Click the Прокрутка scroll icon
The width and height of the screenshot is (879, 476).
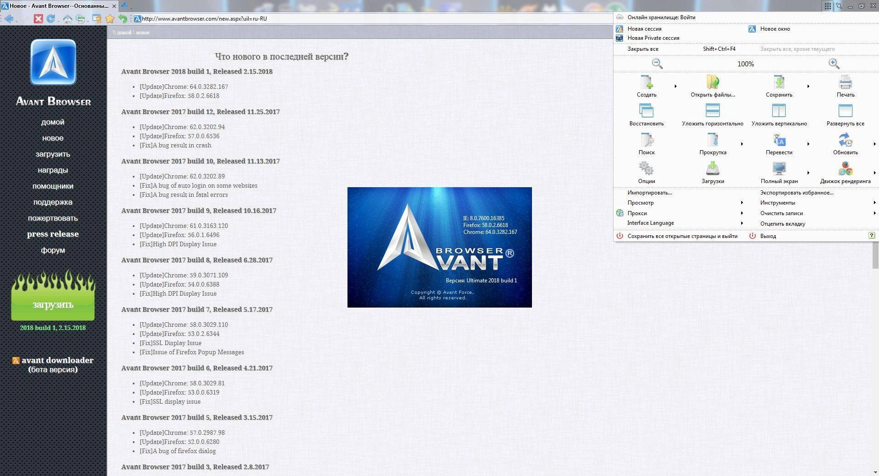click(x=713, y=140)
